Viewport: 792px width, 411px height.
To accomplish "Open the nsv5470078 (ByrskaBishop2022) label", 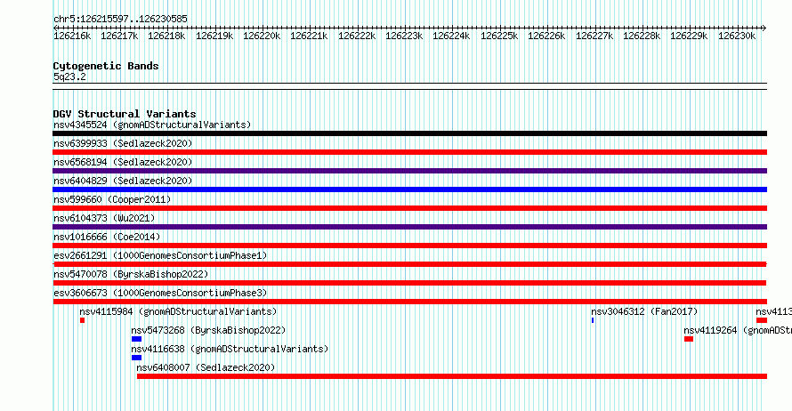I will [x=131, y=274].
